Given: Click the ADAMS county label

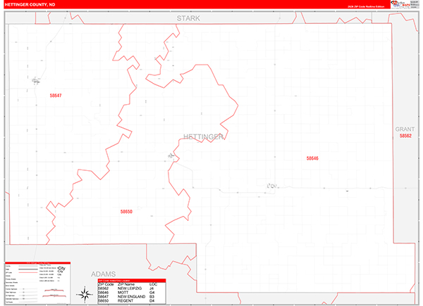Looking at the screenshot, I should pyautogui.click(x=104, y=274).
